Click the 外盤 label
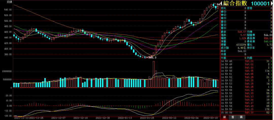The height and width of the screenshot is (120, 274). (224, 58)
